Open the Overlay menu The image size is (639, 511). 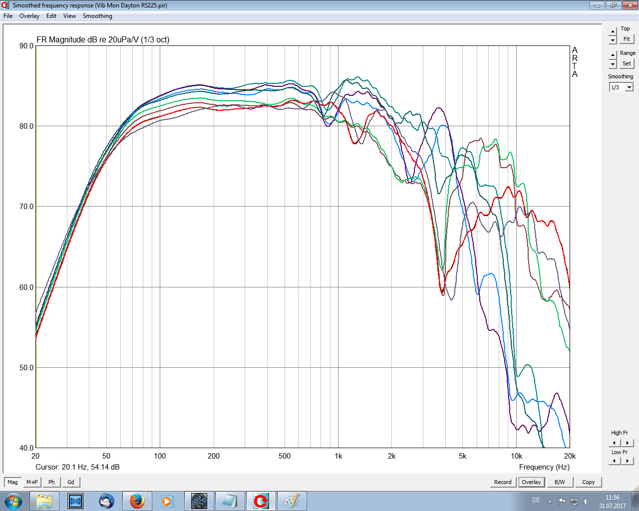pyautogui.click(x=29, y=16)
